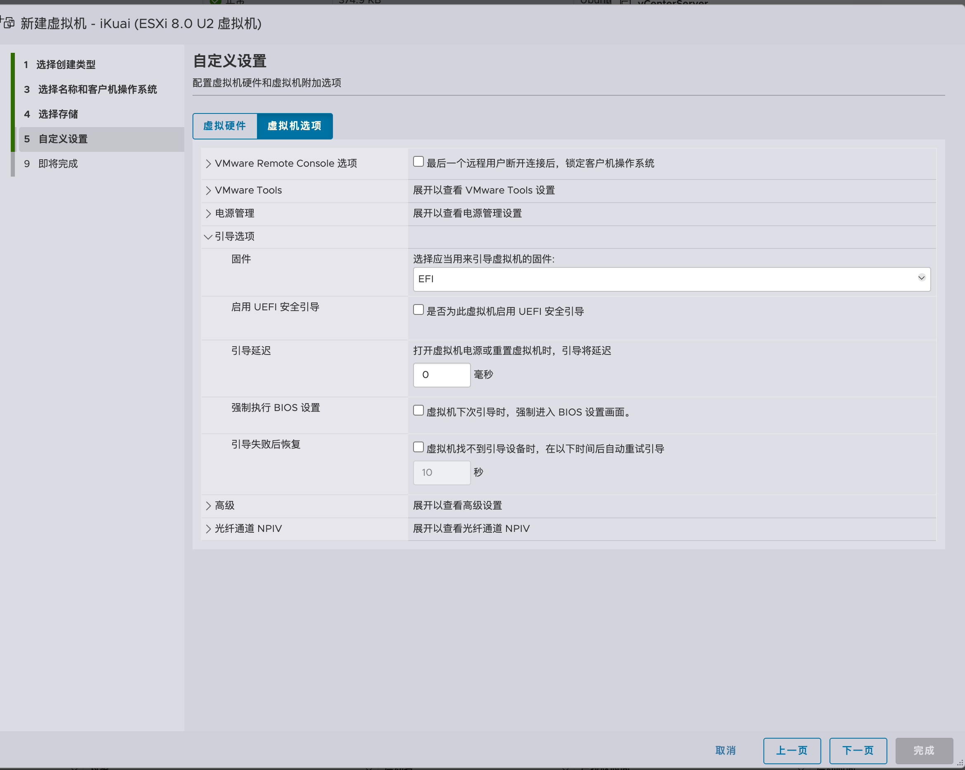Click the boot delay milliseconds field
Image resolution: width=965 pixels, height=770 pixels.
coord(441,375)
